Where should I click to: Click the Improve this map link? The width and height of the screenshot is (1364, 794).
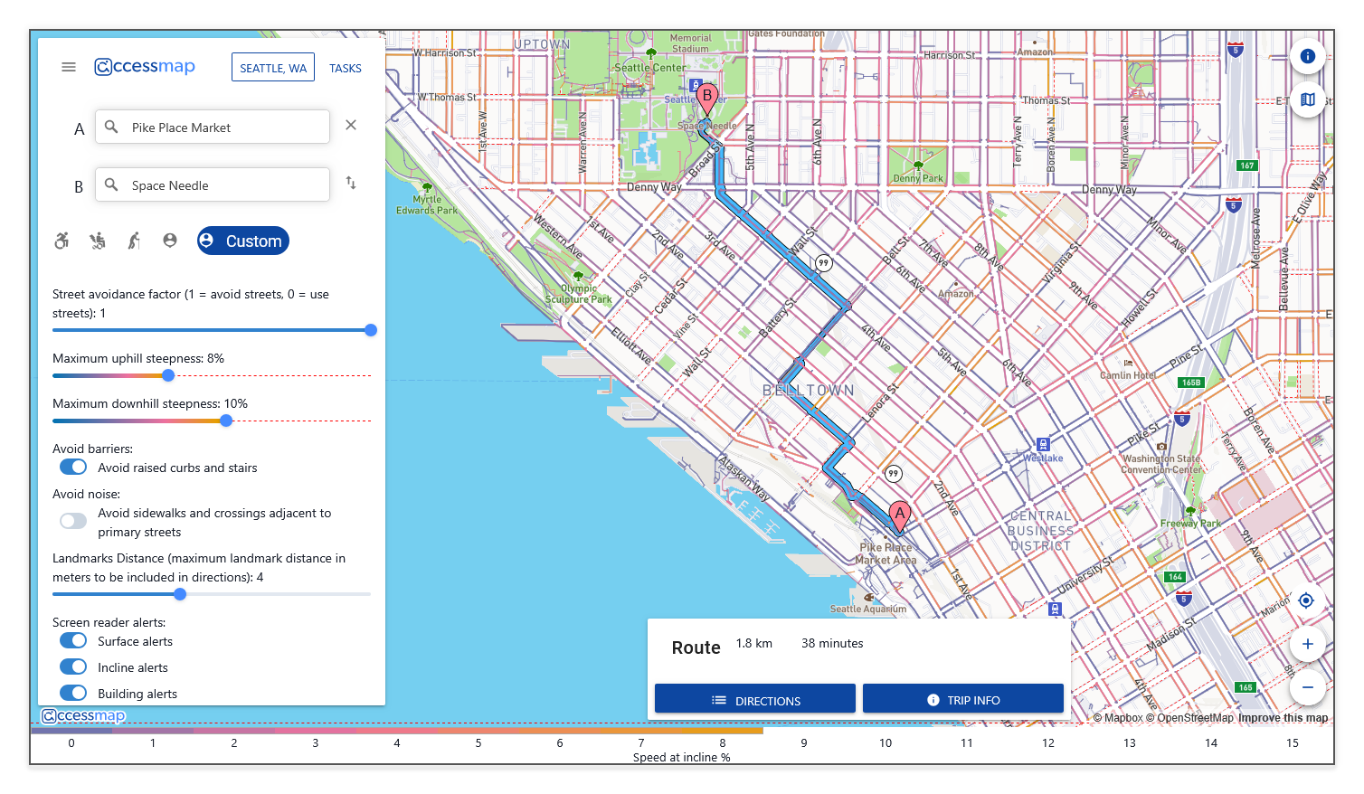pos(1283,717)
